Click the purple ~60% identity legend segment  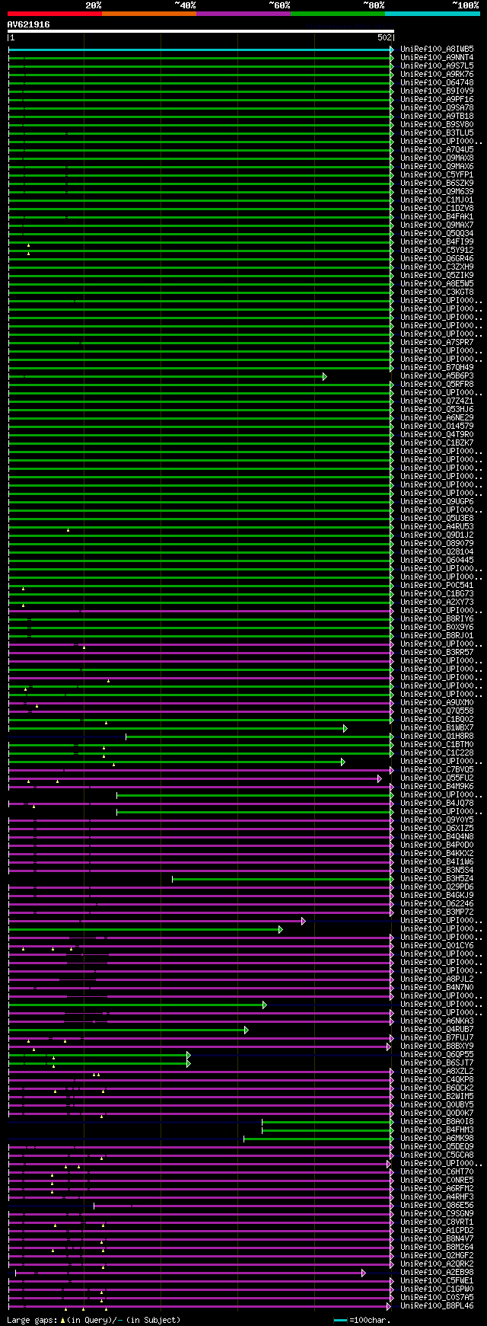[x=243, y=14]
